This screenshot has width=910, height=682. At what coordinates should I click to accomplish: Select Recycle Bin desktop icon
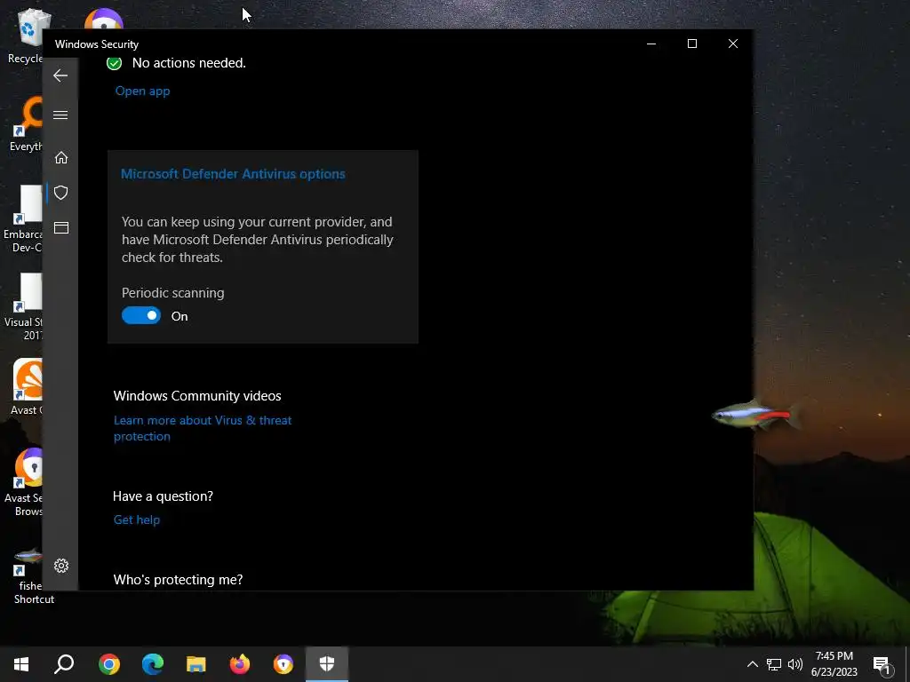click(25, 36)
